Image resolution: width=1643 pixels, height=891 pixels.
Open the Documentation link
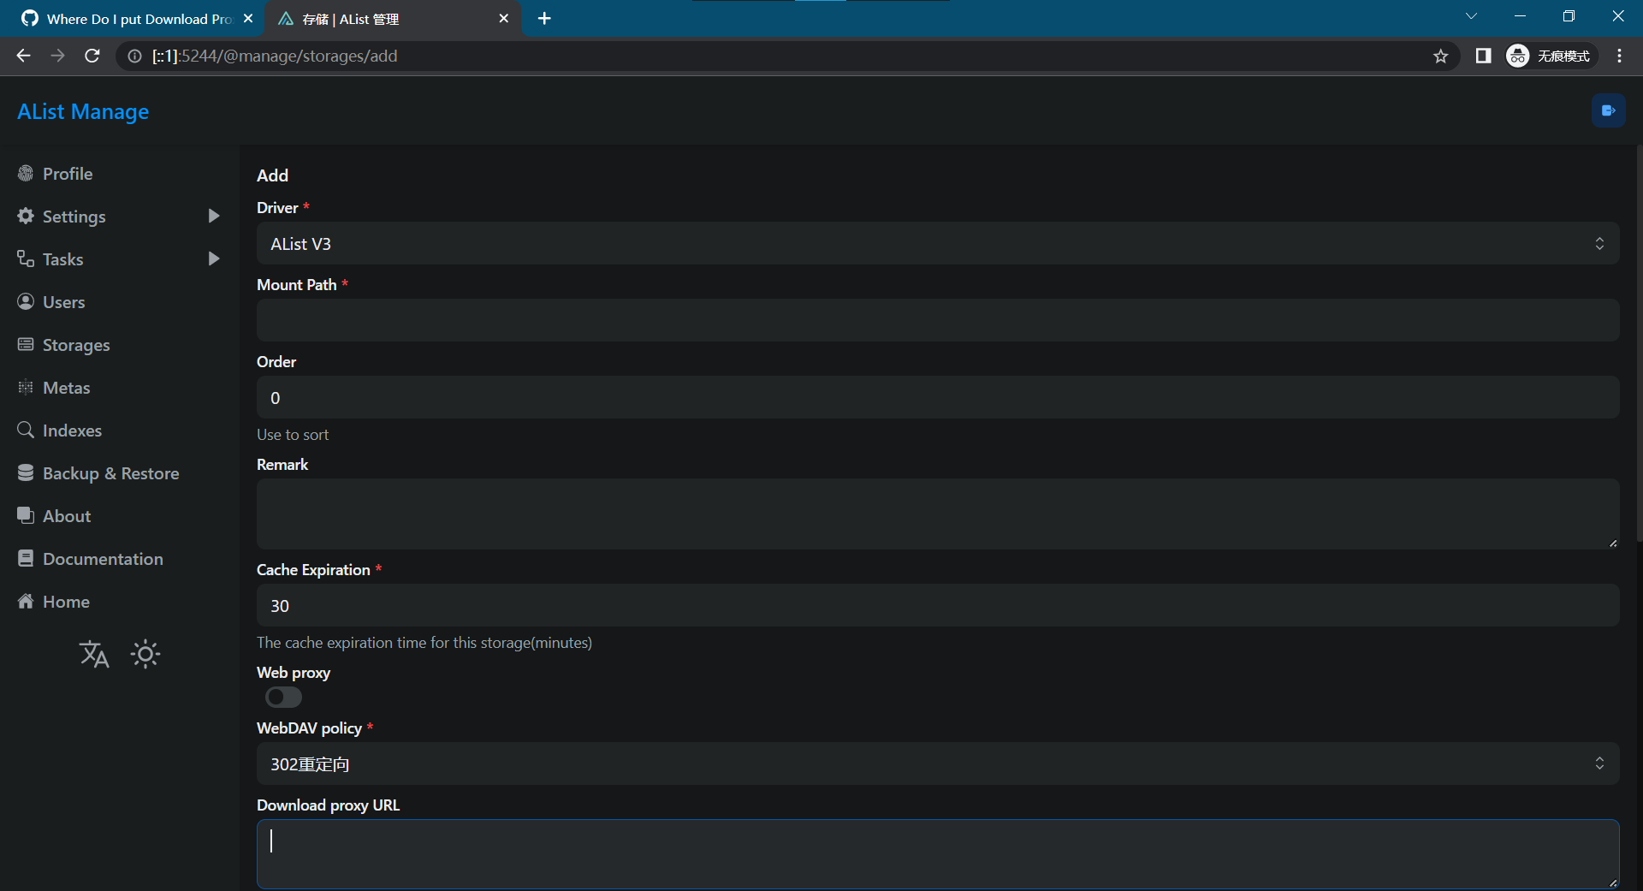click(103, 559)
